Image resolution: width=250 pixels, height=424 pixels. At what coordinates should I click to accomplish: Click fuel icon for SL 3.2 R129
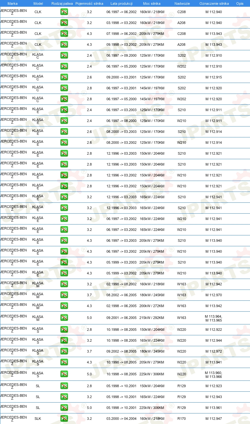[64, 397]
